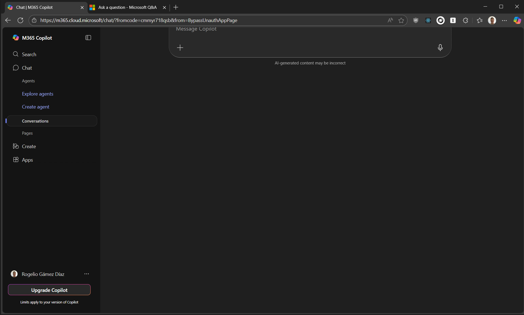Viewport: 524px width, 315px height.
Task: Open the Pages section
Action: (x=27, y=133)
